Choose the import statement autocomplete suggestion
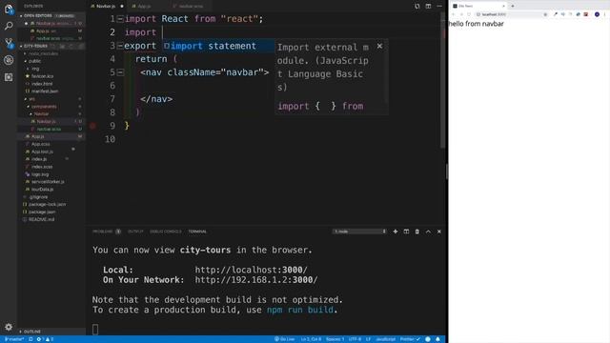This screenshot has height=343, width=610. [x=218, y=46]
